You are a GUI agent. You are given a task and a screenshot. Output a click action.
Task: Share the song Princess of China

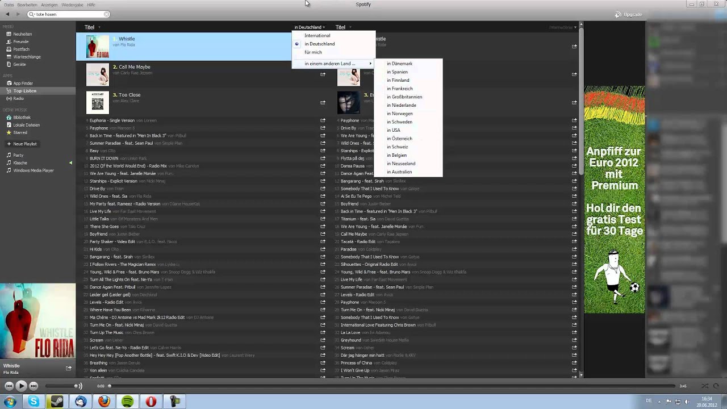click(x=574, y=363)
